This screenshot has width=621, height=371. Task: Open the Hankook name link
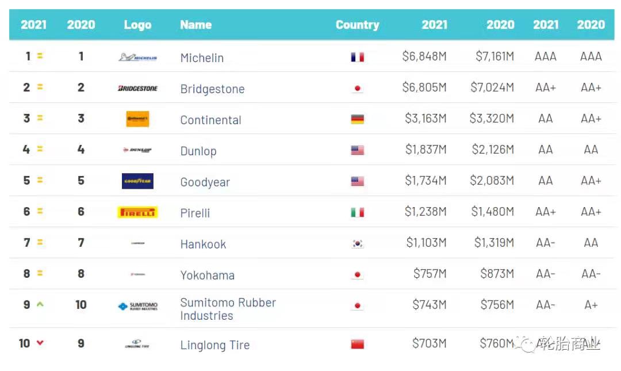[x=203, y=244]
